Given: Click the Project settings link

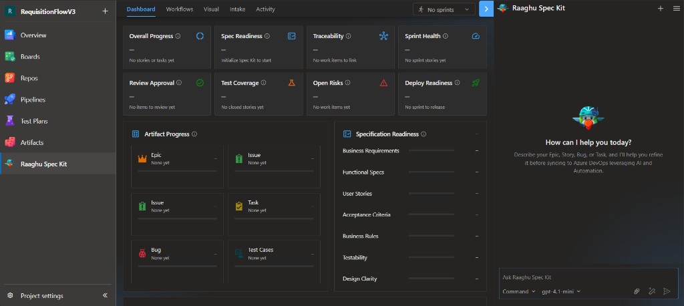Looking at the screenshot, I should click(42, 296).
